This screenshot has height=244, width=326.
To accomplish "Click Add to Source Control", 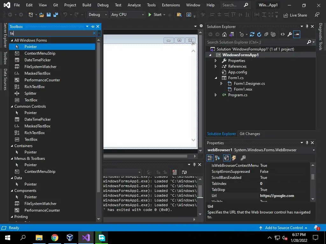I will (x=284, y=228).
